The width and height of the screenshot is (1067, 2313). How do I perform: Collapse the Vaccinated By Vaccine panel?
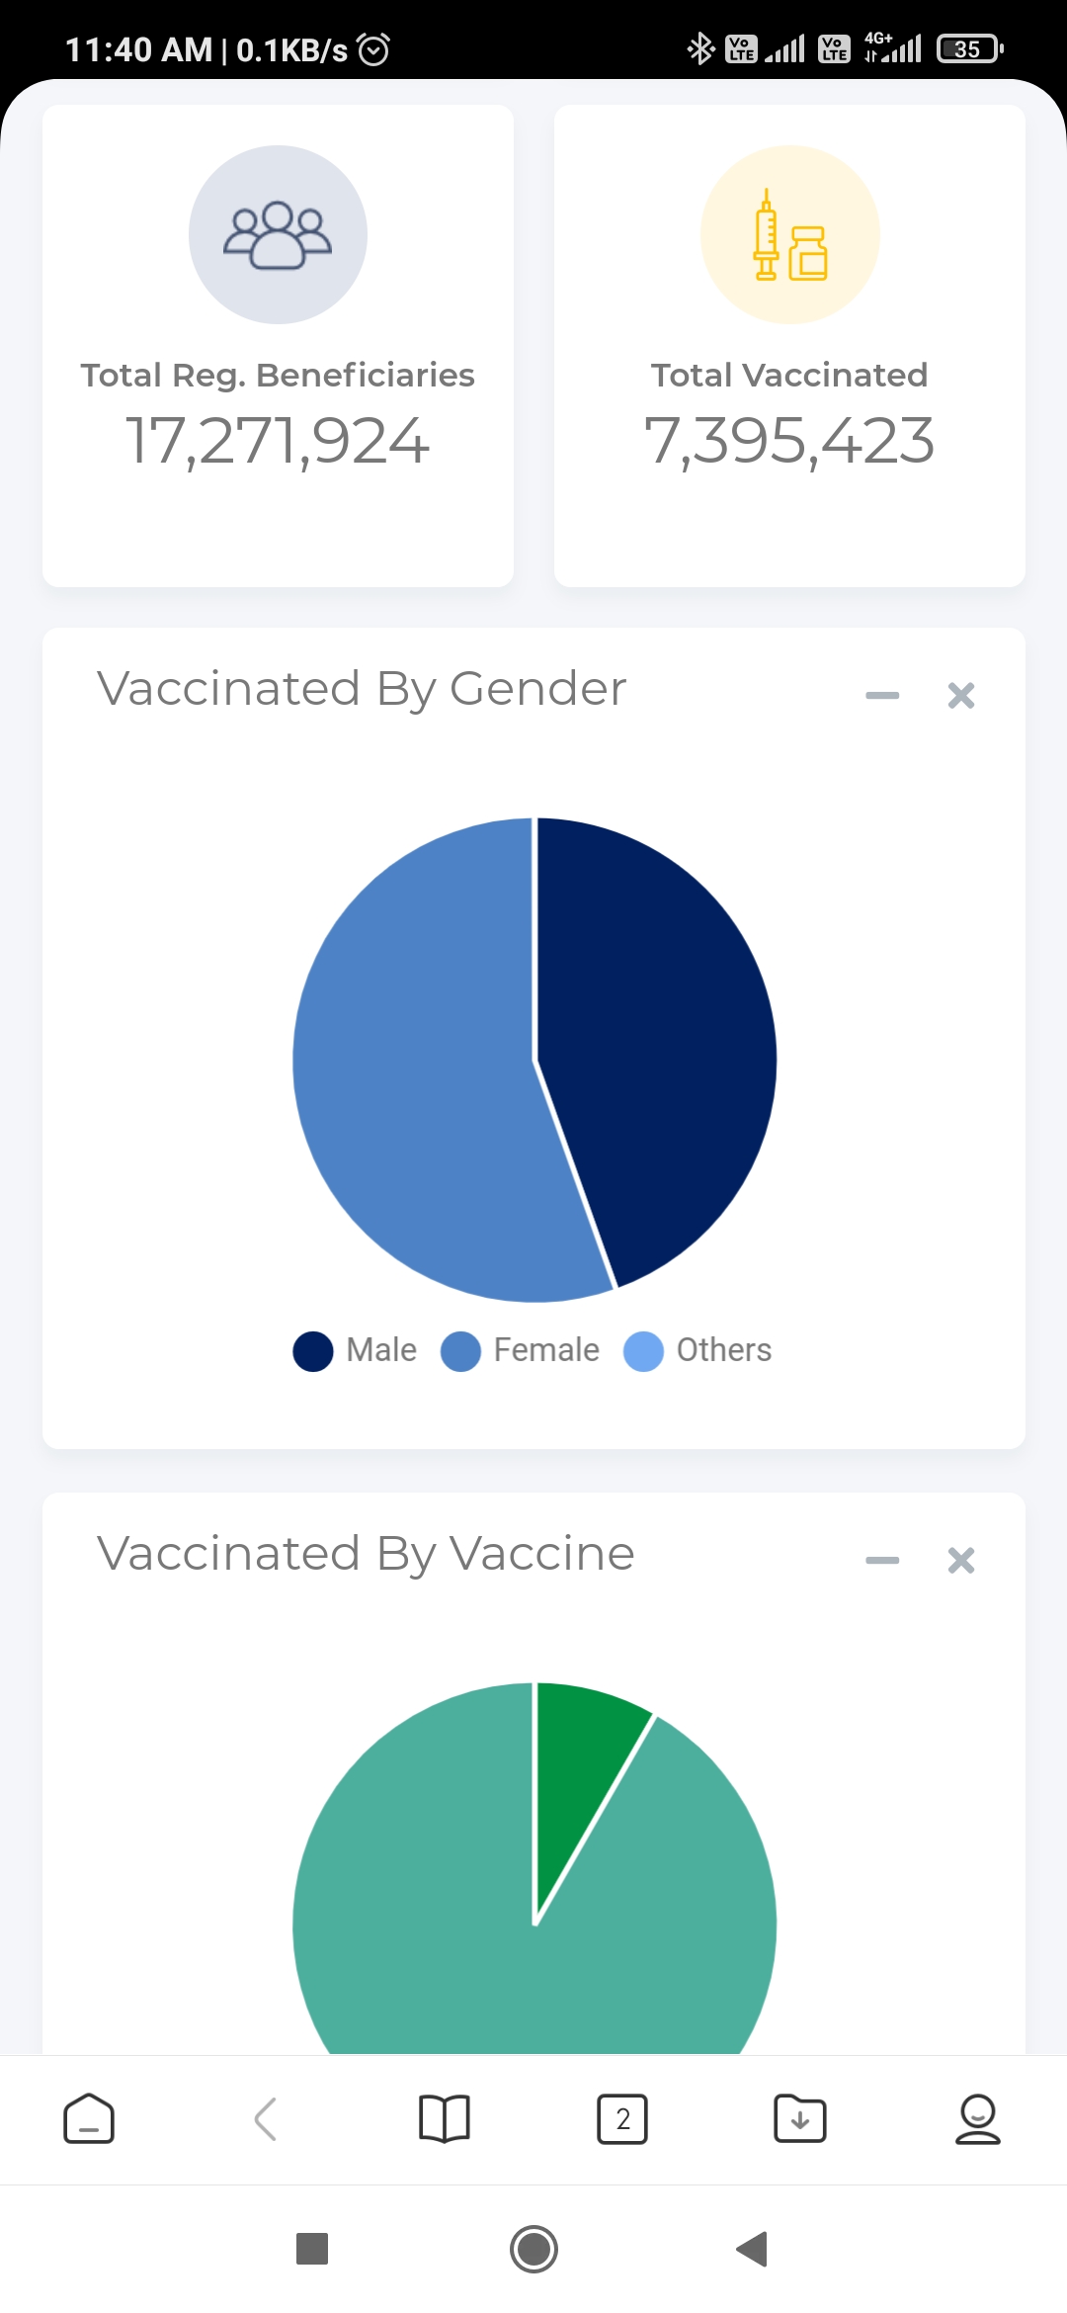click(882, 1560)
